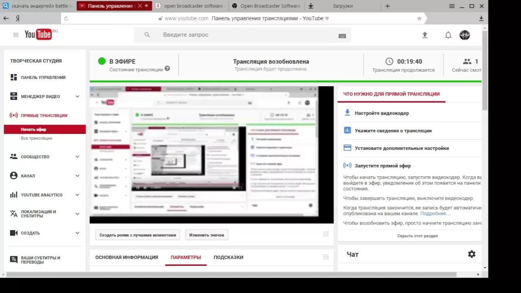This screenshot has width=521, height=293.
Task: Click Настройте видеокодер link
Action: coord(382,113)
